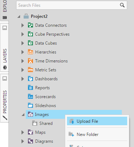Click the Metric Sets folder icon
This screenshot has height=147, width=134.
click(x=30, y=70)
